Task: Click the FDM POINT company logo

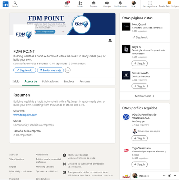Action: 24,35
